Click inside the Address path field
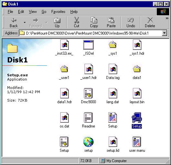This screenshot has width=171, height=165. coord(91,33)
